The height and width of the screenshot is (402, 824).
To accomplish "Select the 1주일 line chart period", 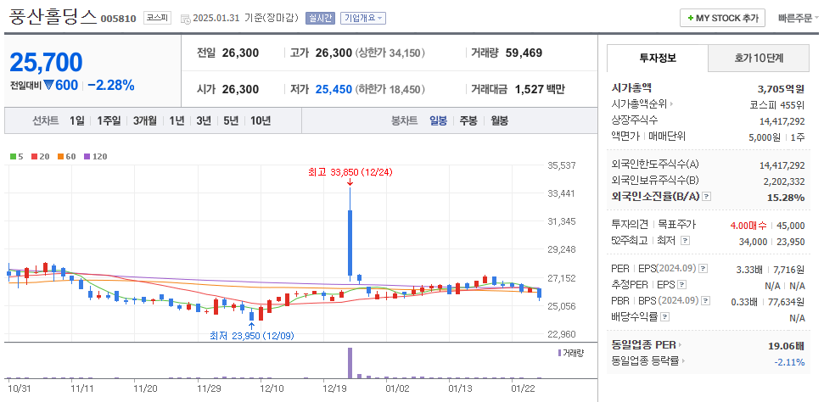I will [109, 121].
